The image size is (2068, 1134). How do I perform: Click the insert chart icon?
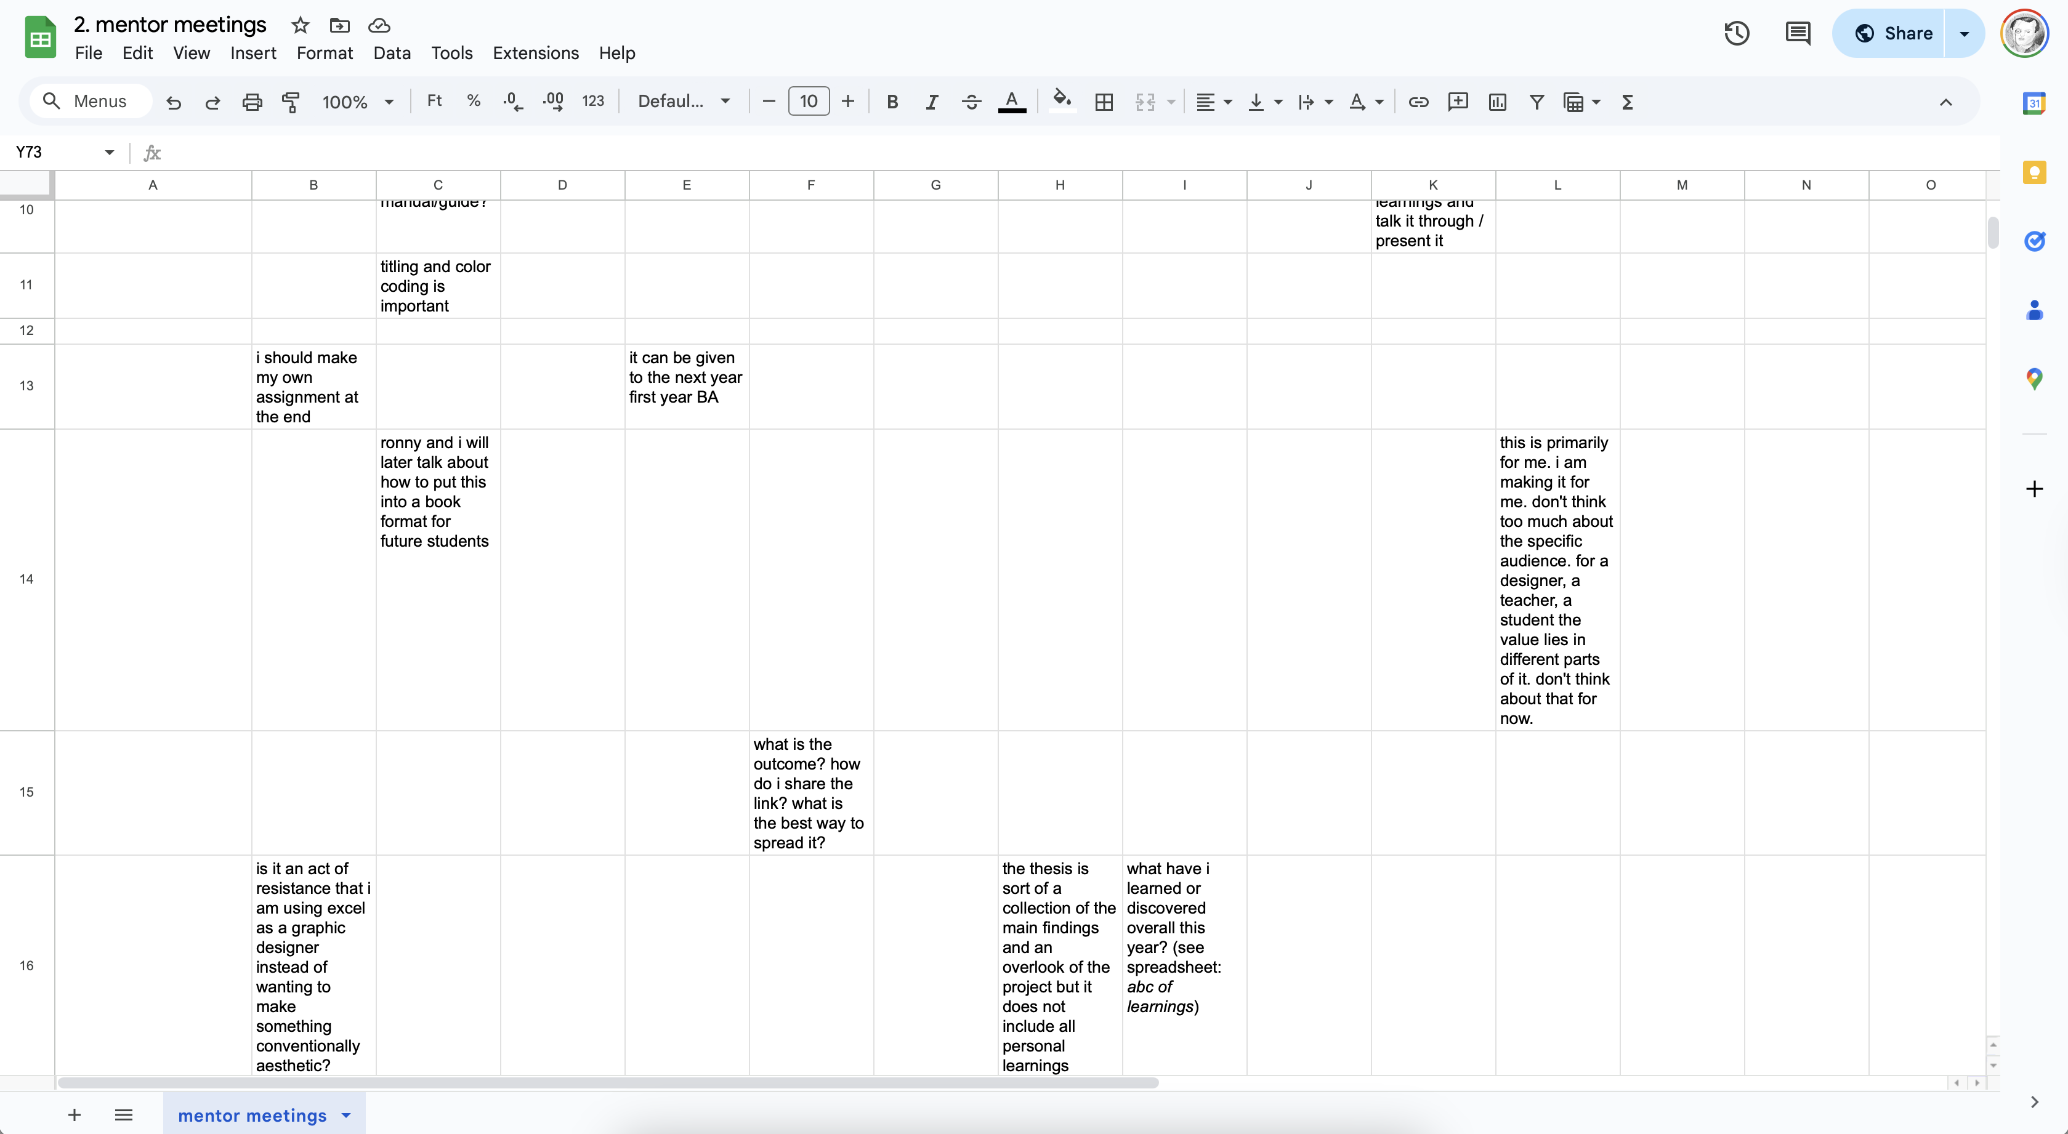pos(1497,102)
